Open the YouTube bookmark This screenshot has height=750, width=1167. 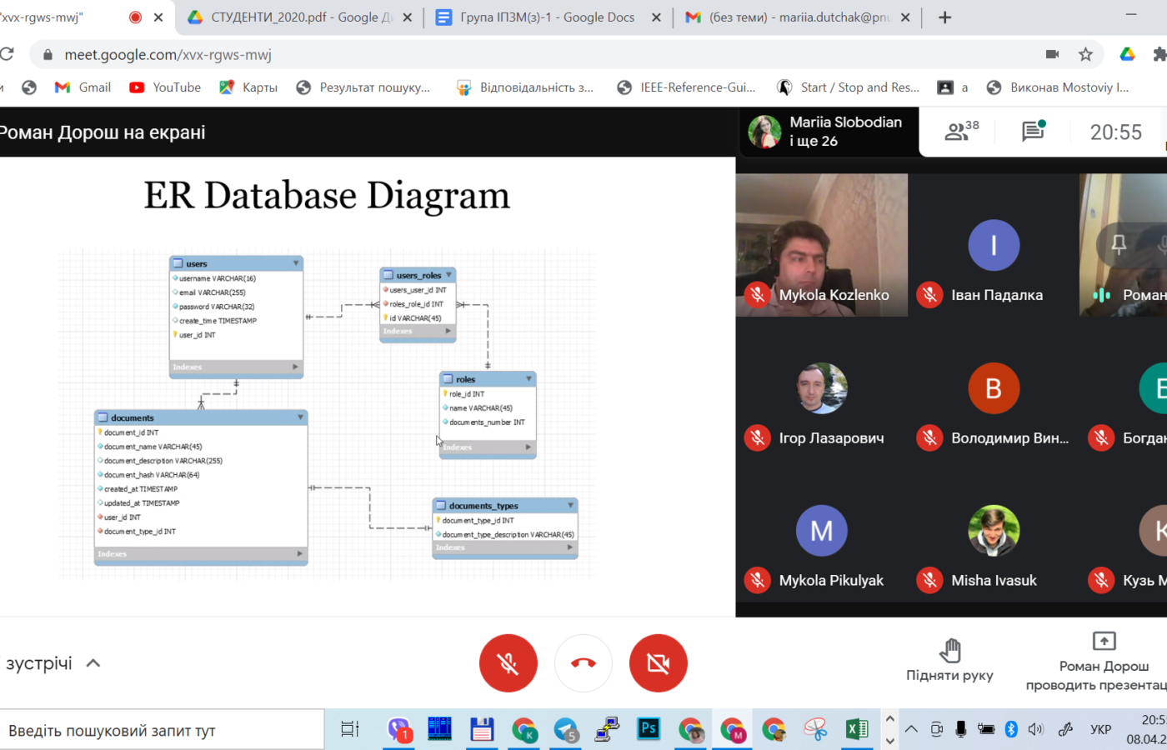165,87
